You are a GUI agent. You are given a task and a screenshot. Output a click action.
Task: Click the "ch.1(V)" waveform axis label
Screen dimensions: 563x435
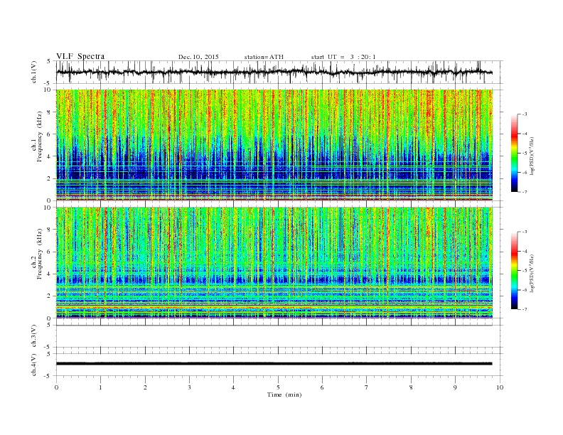(34, 72)
